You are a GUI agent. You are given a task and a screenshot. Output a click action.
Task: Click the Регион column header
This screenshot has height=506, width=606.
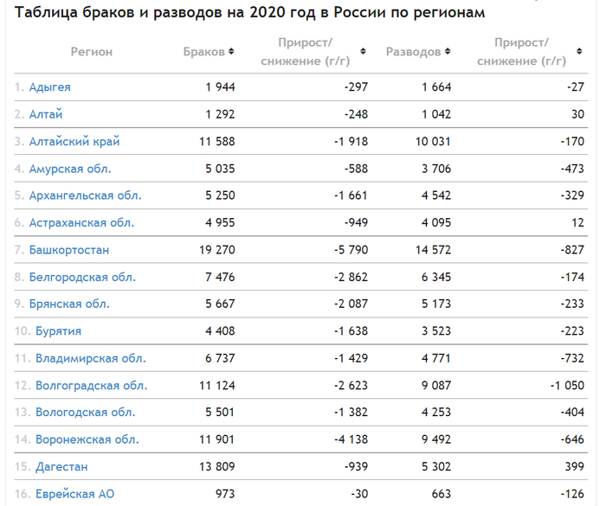[92, 52]
